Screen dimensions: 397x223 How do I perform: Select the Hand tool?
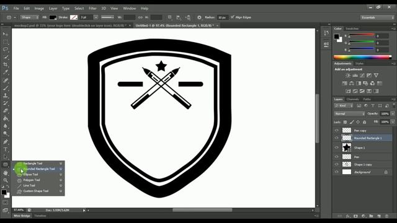pyautogui.click(x=6, y=173)
